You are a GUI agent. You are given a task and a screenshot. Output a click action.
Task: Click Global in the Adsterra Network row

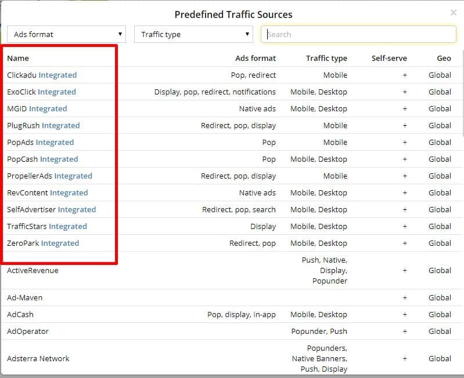point(440,358)
